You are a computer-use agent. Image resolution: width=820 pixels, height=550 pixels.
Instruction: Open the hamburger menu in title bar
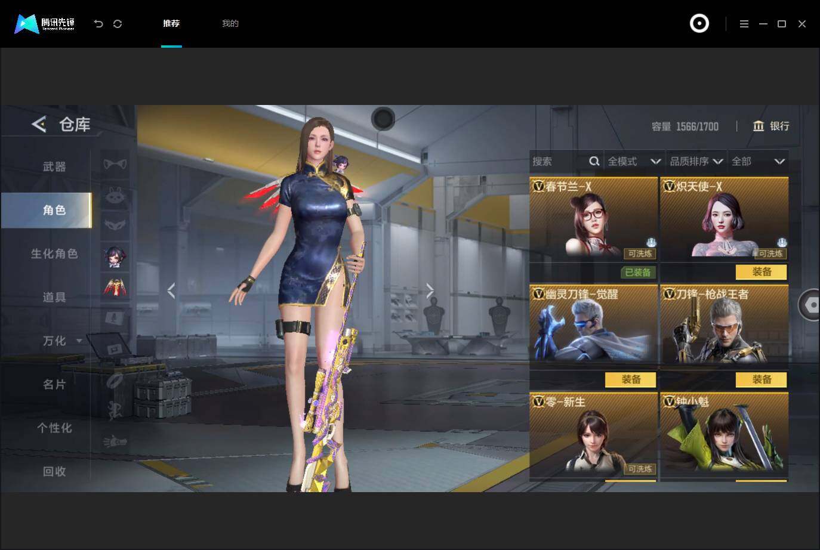pos(744,24)
